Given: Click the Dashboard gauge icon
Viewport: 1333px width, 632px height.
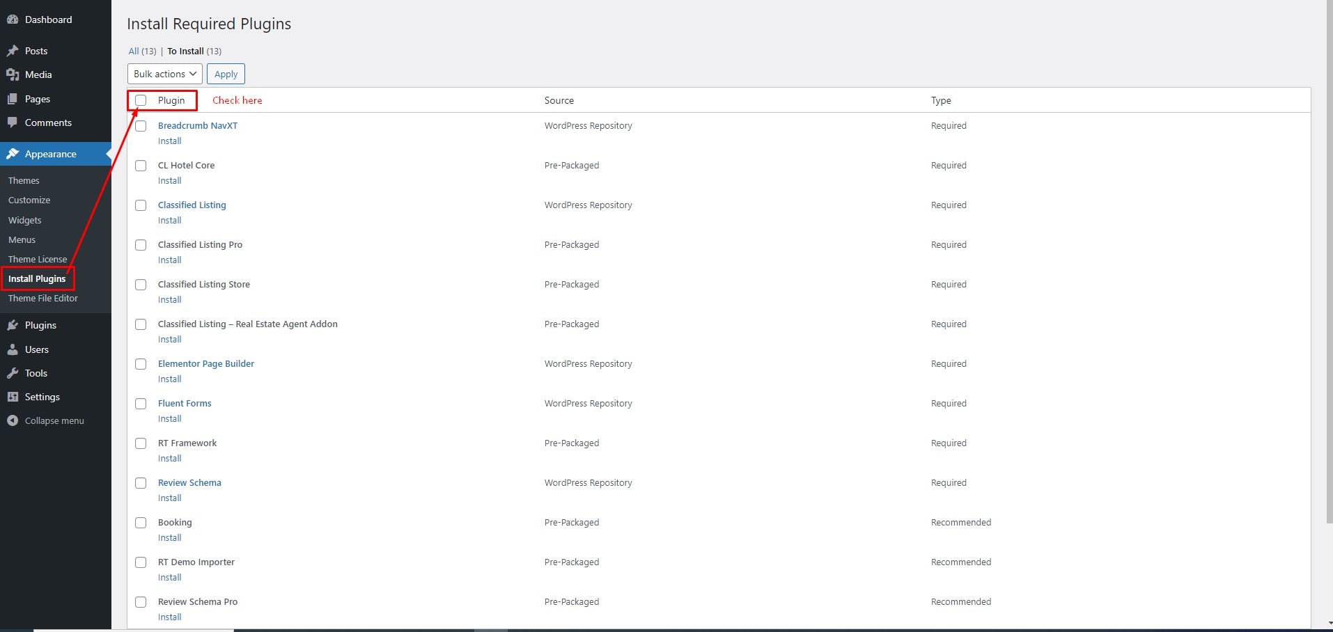Looking at the screenshot, I should [x=13, y=19].
